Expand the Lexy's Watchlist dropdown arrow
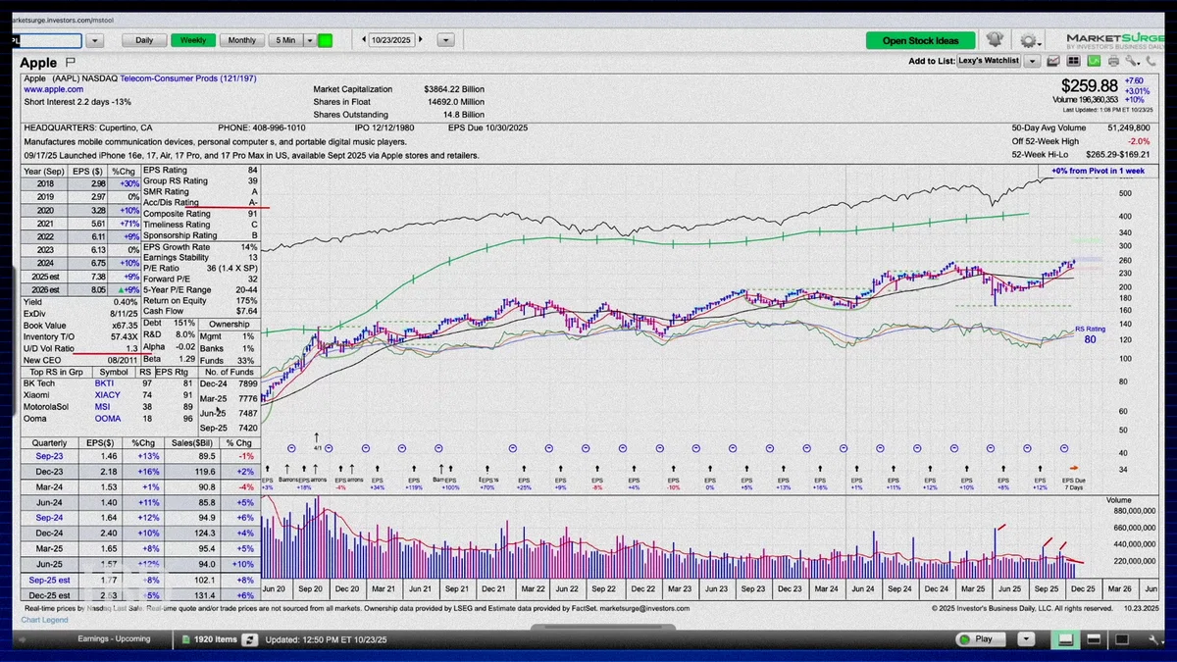 [x=1031, y=61]
